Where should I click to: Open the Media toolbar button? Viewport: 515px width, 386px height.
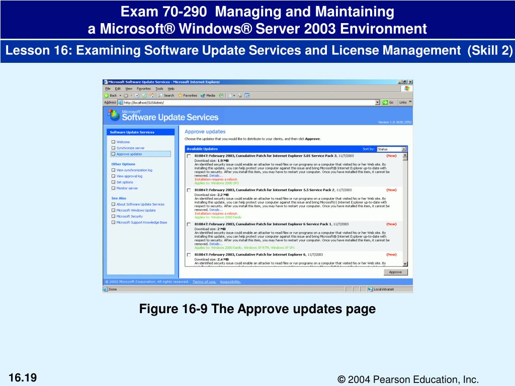pyautogui.click(x=208, y=95)
